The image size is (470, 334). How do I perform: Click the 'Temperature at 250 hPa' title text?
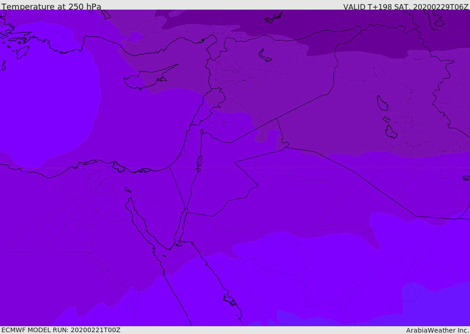click(51, 6)
